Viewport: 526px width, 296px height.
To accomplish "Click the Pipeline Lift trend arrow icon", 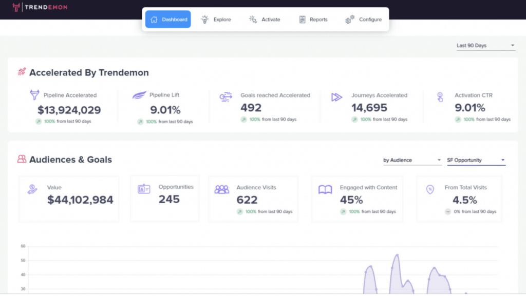I will tap(140, 122).
